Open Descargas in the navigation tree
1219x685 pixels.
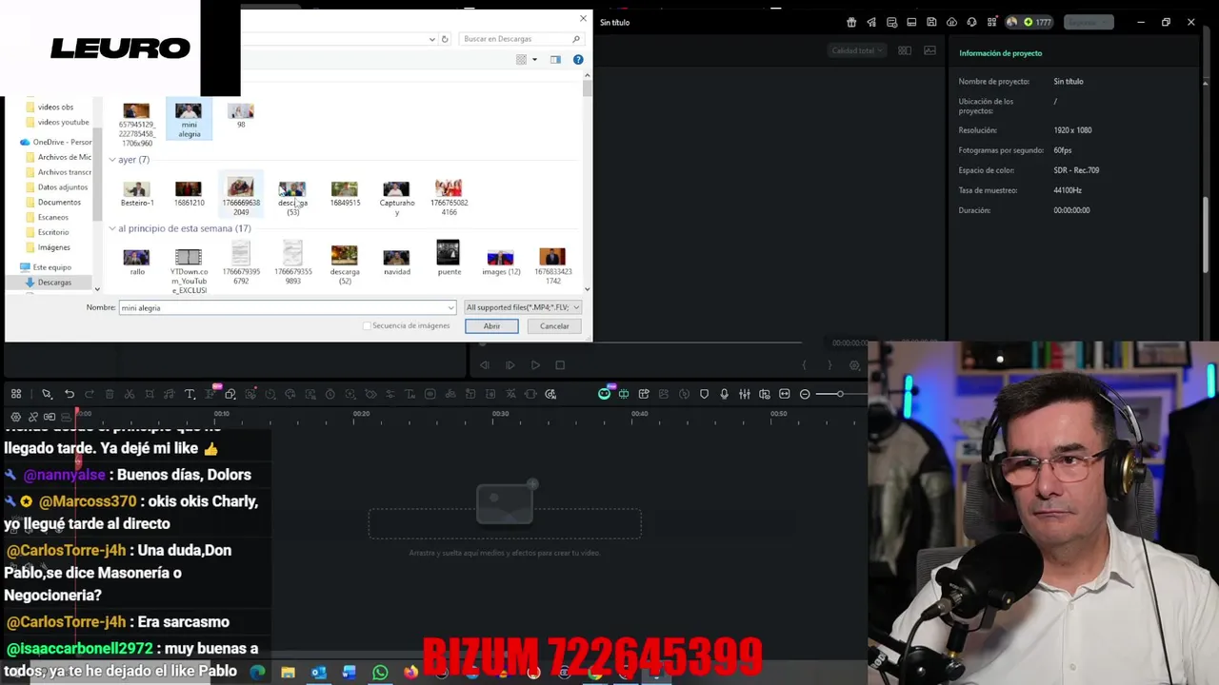point(54,283)
